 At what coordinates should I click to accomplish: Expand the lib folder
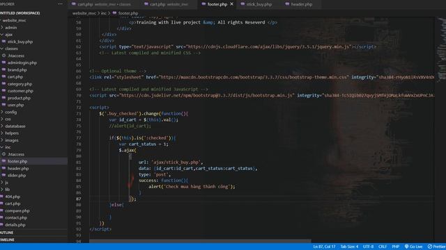pos(7,190)
